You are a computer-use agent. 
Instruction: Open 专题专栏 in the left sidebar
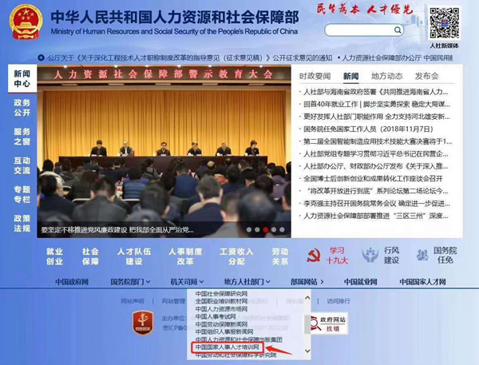(x=22, y=194)
